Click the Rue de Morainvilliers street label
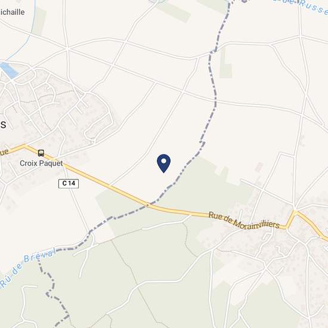This screenshot has width=328, height=328. [244, 221]
